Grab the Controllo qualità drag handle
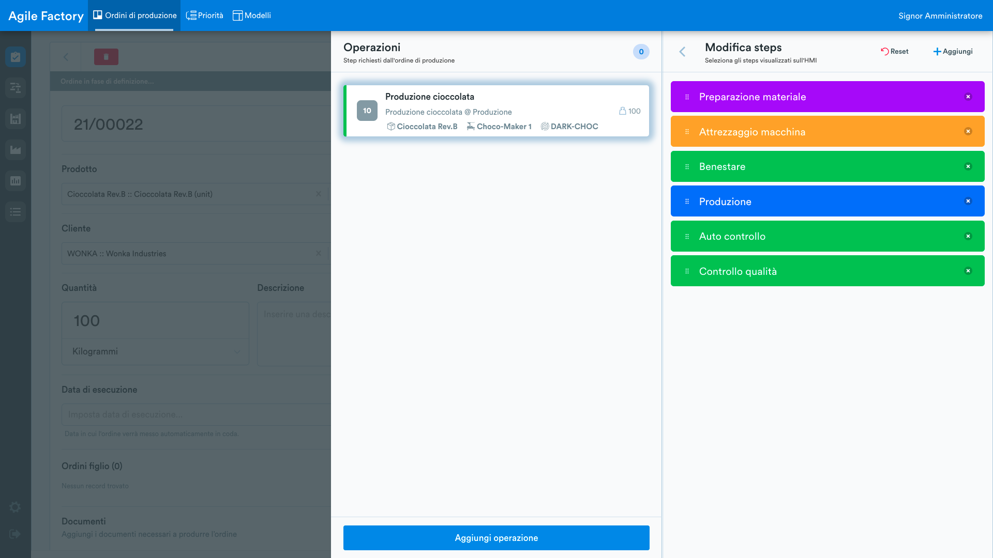 coord(687,271)
